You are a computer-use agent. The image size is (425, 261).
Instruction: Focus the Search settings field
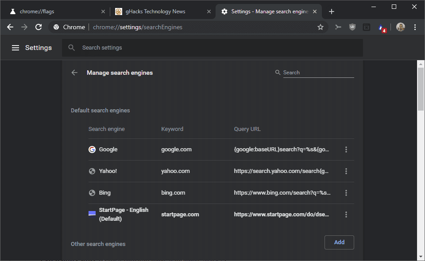tap(212, 48)
